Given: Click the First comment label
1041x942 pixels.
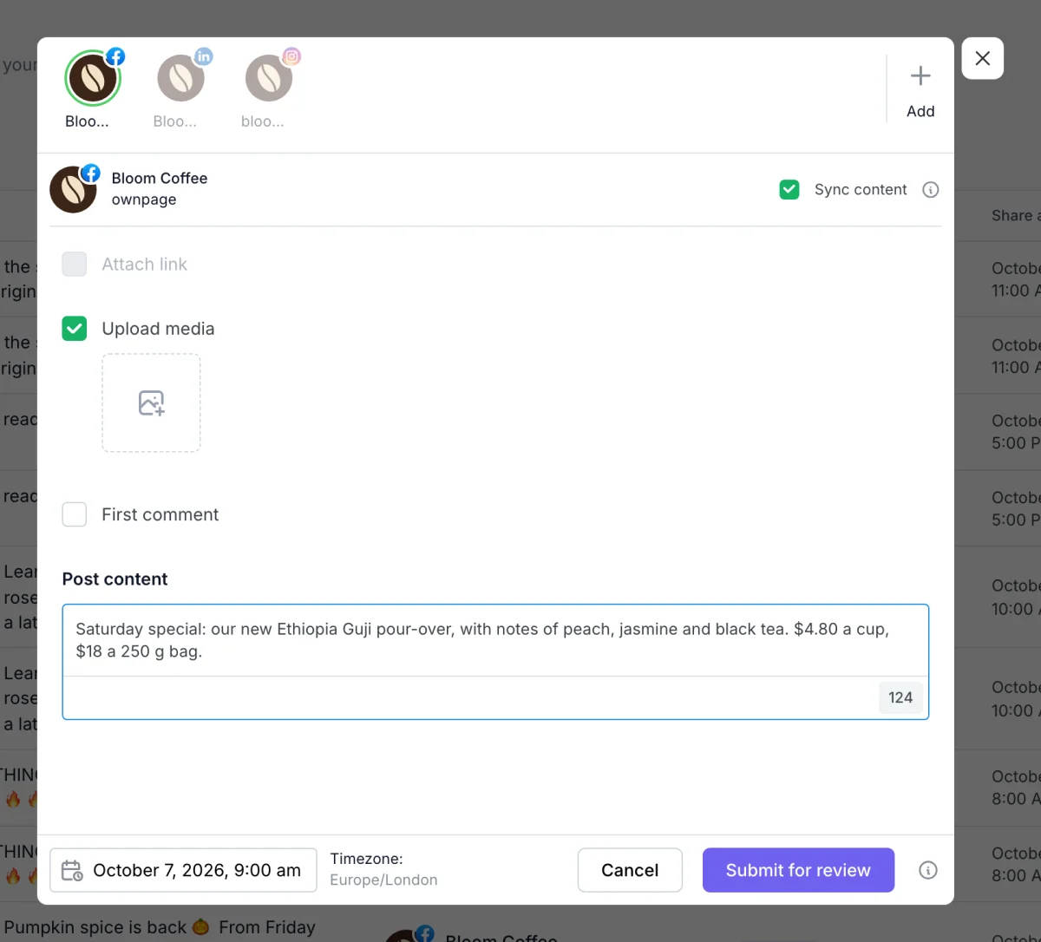Looking at the screenshot, I should pyautogui.click(x=160, y=514).
